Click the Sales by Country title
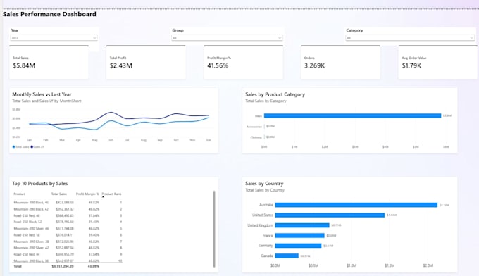479x276 pixels. coord(264,184)
